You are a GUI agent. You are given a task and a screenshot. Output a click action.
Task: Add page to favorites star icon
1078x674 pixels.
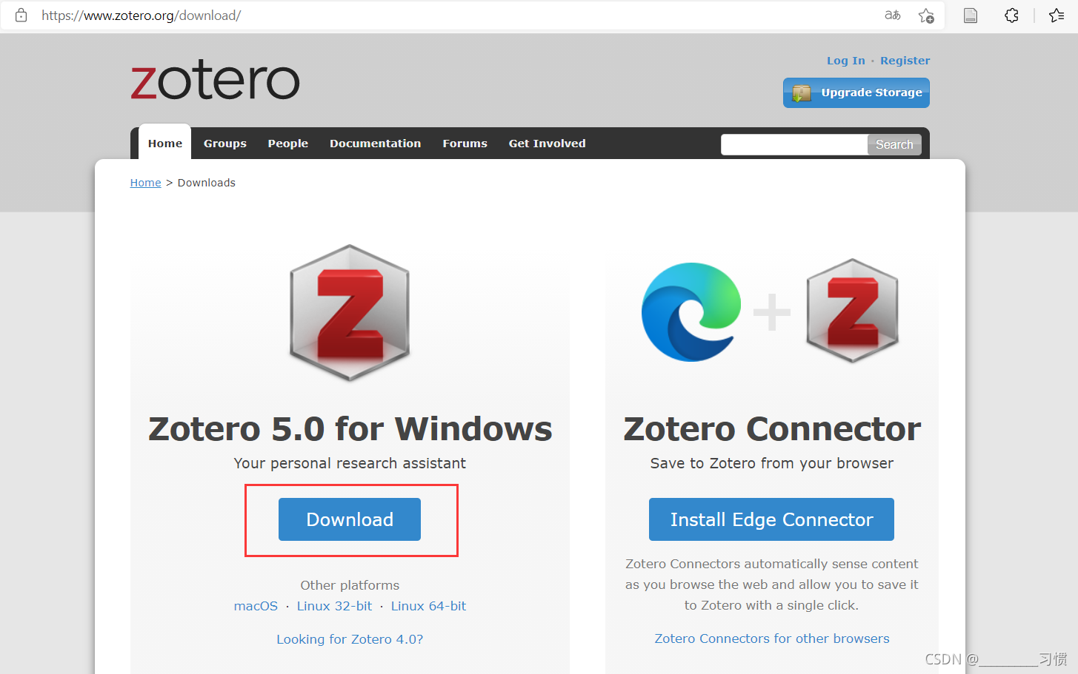926,16
